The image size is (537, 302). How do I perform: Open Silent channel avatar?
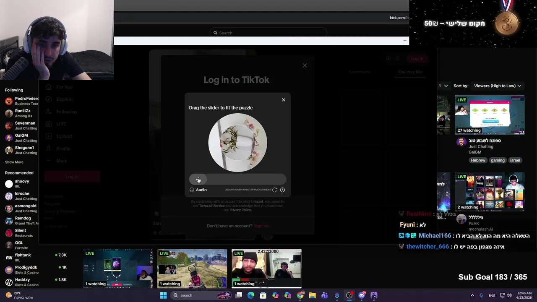pyautogui.click(x=9, y=233)
